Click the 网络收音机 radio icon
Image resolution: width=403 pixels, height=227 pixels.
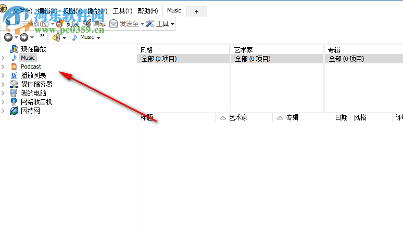[14, 102]
